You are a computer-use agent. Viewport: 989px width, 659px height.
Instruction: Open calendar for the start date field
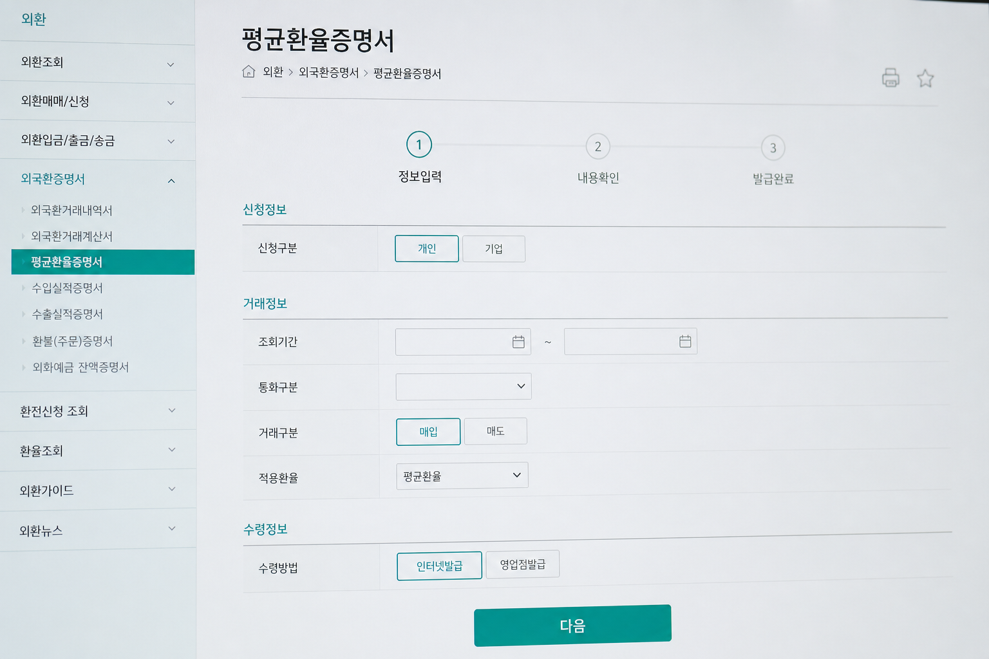point(518,342)
